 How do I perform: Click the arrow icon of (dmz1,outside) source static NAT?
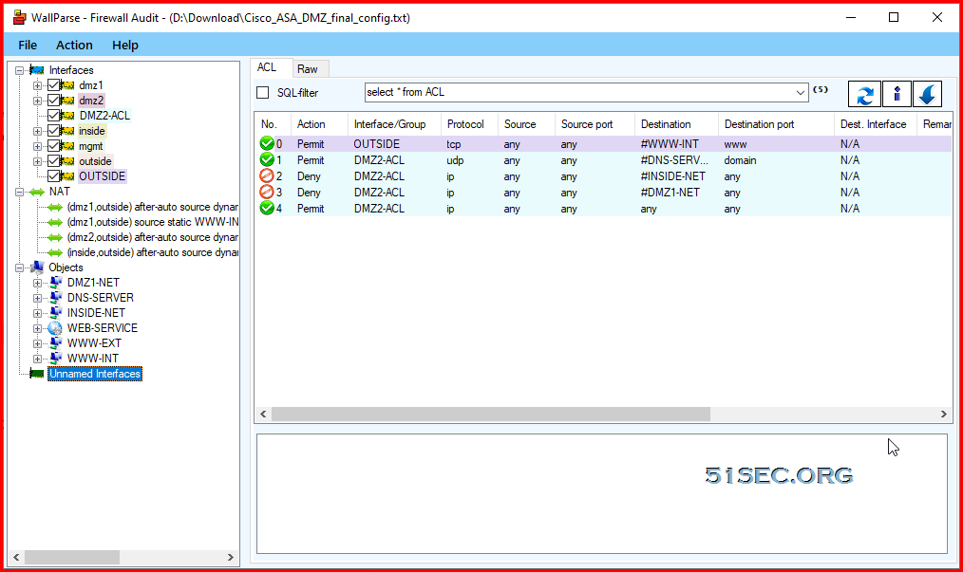pos(55,222)
